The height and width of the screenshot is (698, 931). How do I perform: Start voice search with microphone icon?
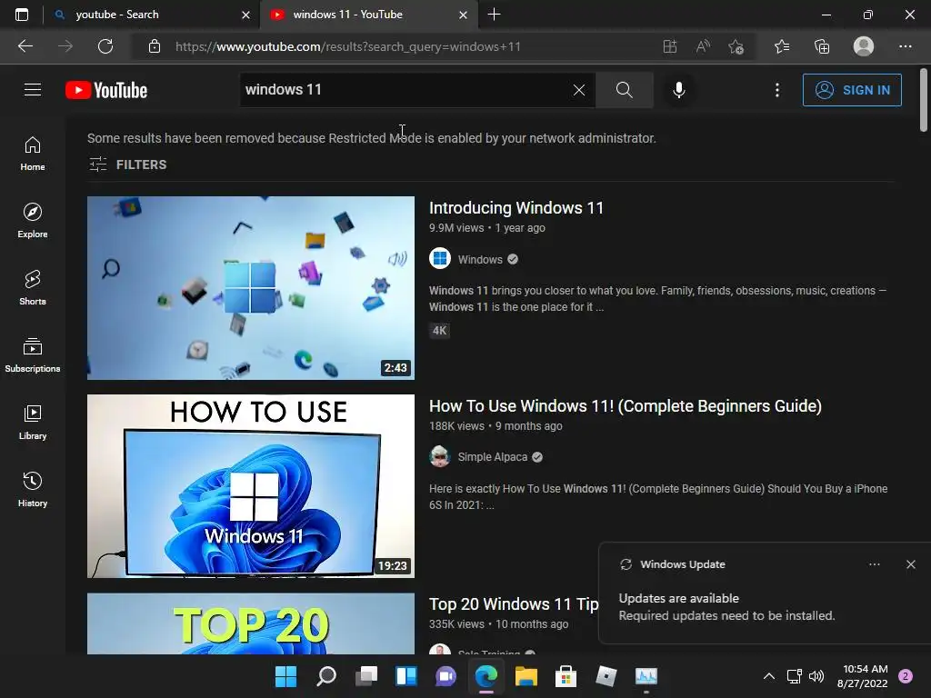pyautogui.click(x=678, y=90)
